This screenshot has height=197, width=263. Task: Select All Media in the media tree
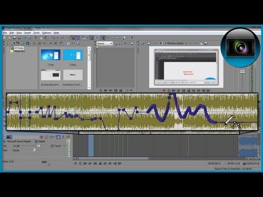[19, 48]
